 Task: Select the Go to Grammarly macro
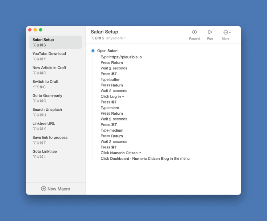[56, 98]
